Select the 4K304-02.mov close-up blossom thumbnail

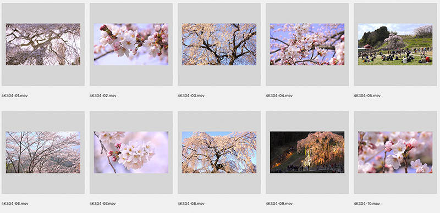[x=131, y=44]
